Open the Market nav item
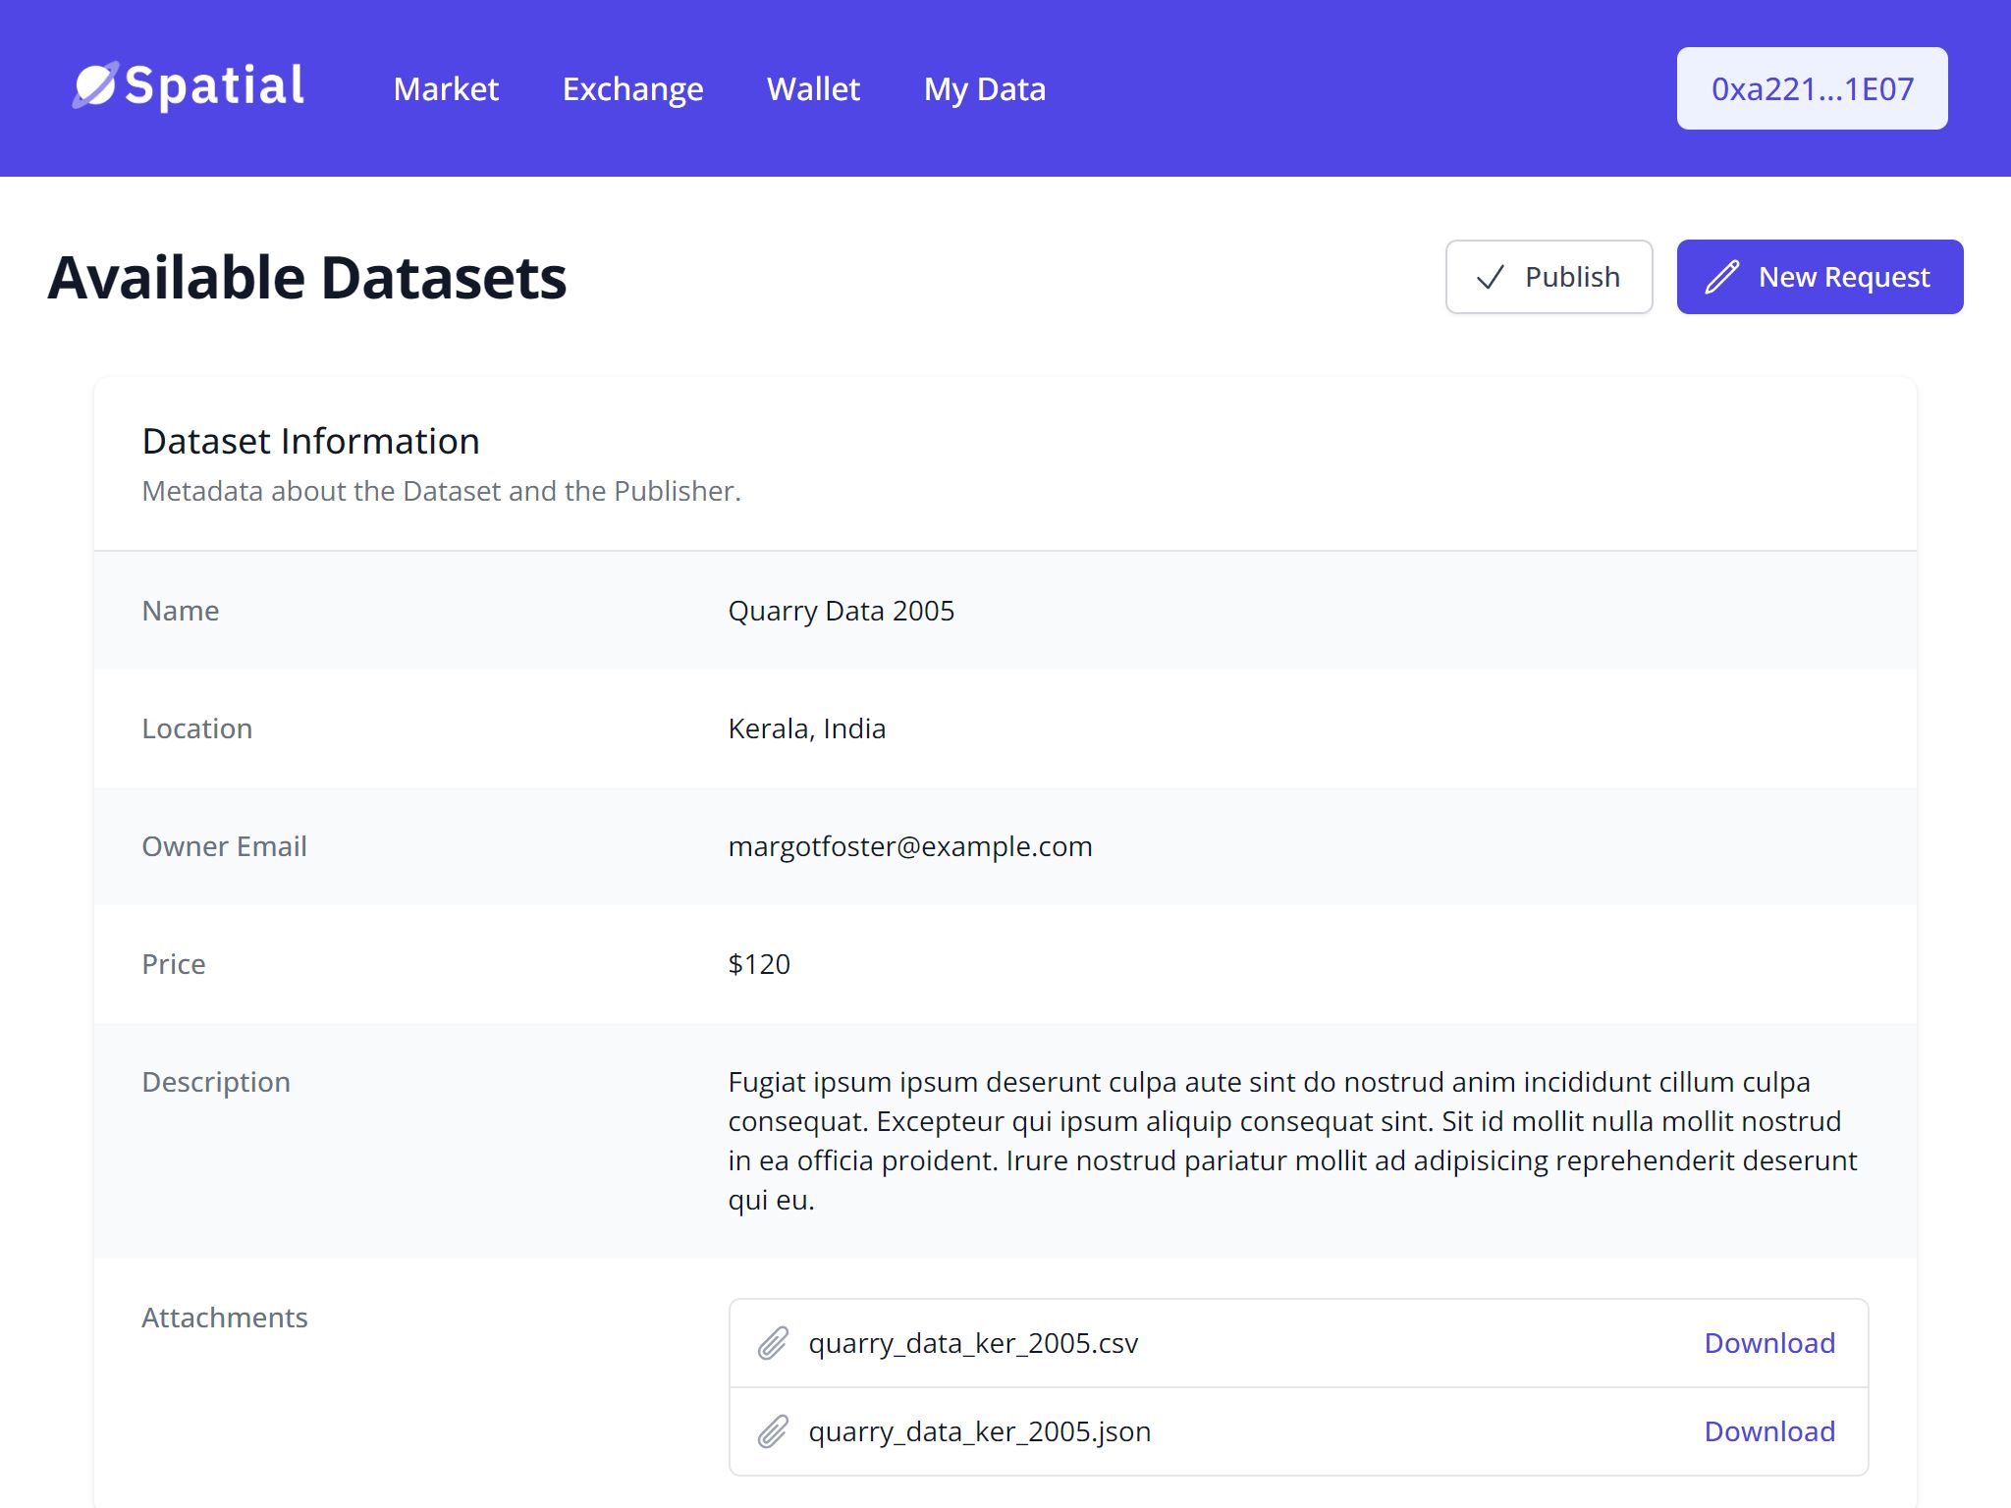This screenshot has width=2011, height=1508. [446, 88]
